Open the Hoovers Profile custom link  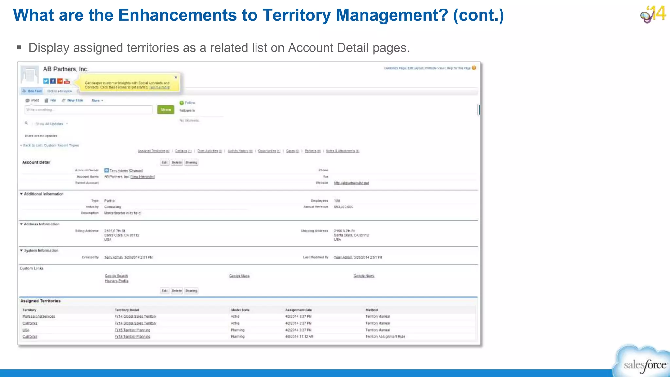(116, 281)
